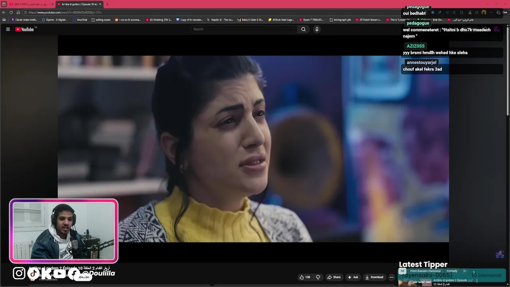Dislike the video with thumbs-down
The image size is (510, 287).
click(318, 277)
